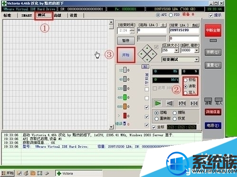
Task: Click the blue 电源 button
Action: [x=213, y=125]
